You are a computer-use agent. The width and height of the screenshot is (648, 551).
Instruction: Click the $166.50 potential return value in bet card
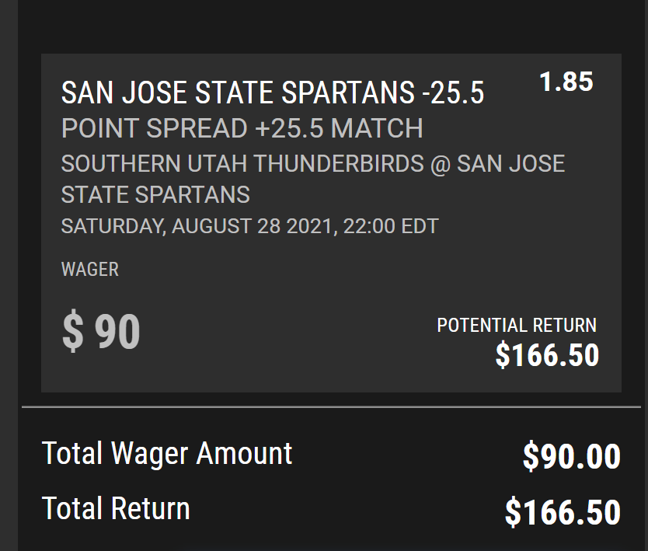[x=547, y=355]
